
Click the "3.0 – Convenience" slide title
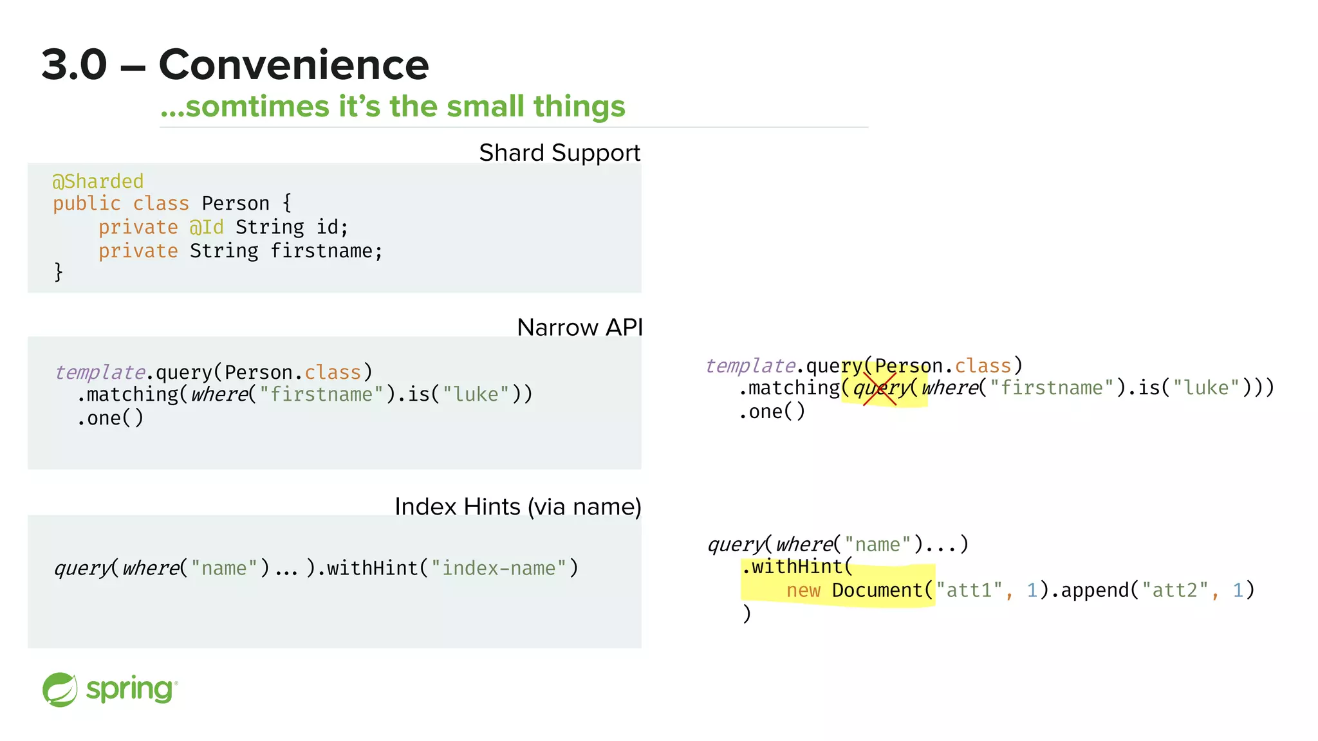click(x=235, y=65)
